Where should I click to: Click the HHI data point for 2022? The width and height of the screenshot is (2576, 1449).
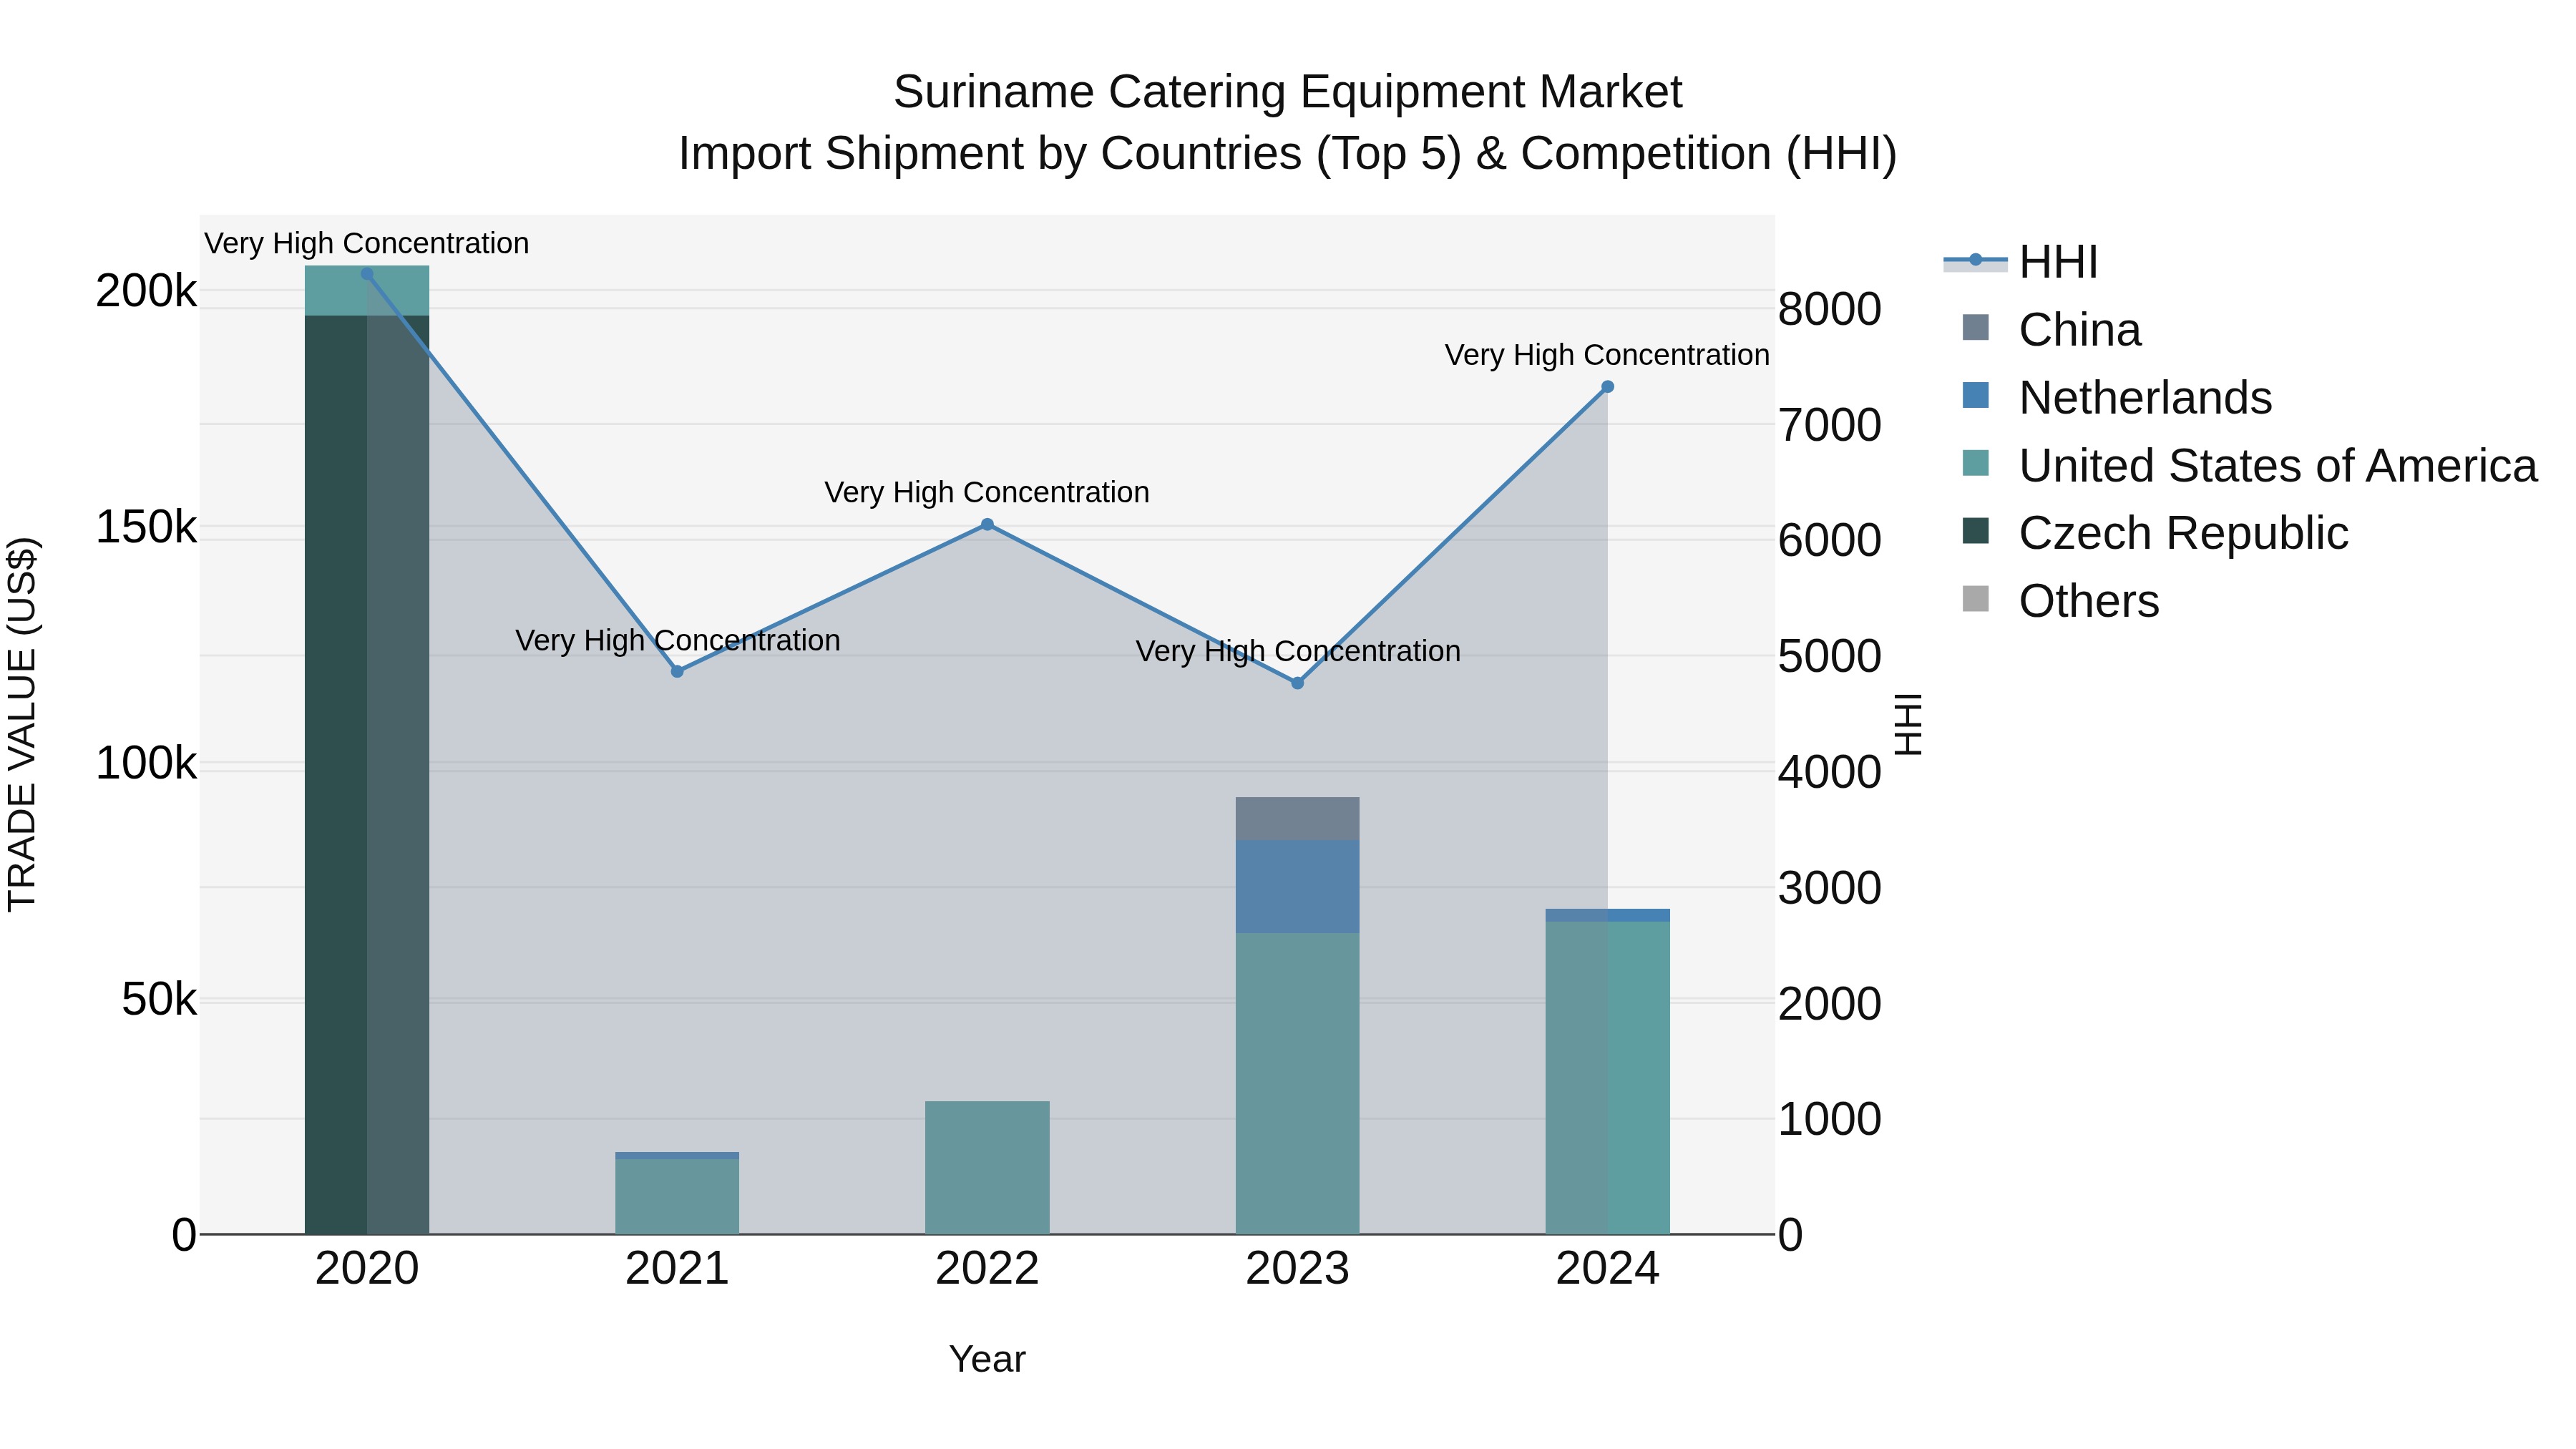[x=987, y=524]
